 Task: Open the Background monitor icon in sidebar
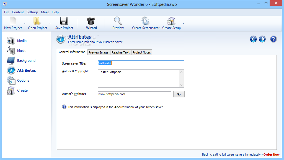11,60
